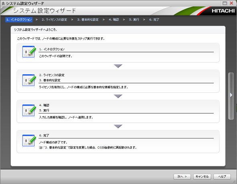The height and width of the screenshot is (184, 237).
Task: Click the pencil icon beside 確認 and 実行 section
Action: click(29, 110)
